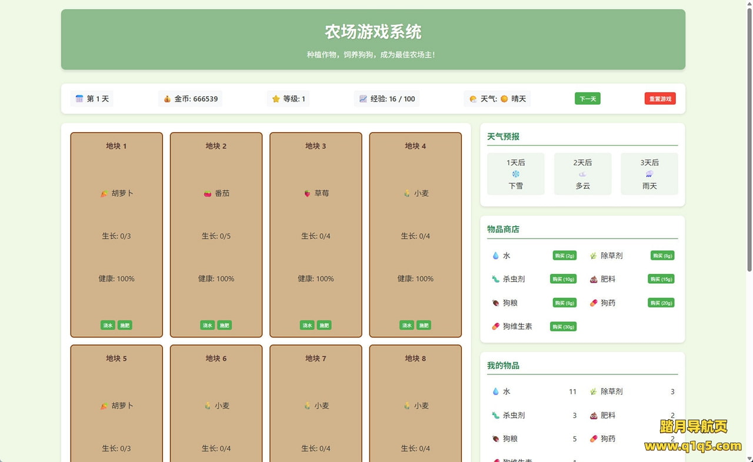Click the water drop icon in 物品商店
Screen dimensions: 753x462
pyautogui.click(x=495, y=256)
